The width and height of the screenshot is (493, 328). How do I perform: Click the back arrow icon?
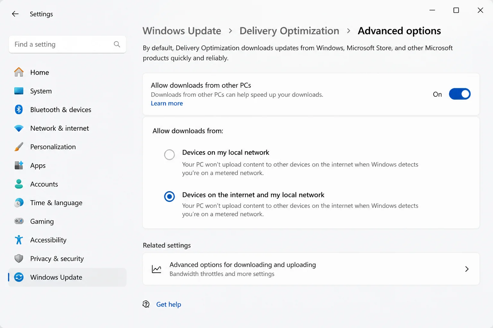(x=15, y=14)
